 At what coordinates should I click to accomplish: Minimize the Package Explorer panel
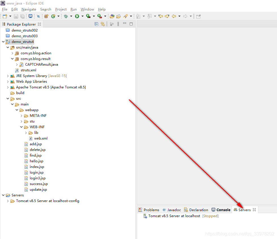coord(125,23)
